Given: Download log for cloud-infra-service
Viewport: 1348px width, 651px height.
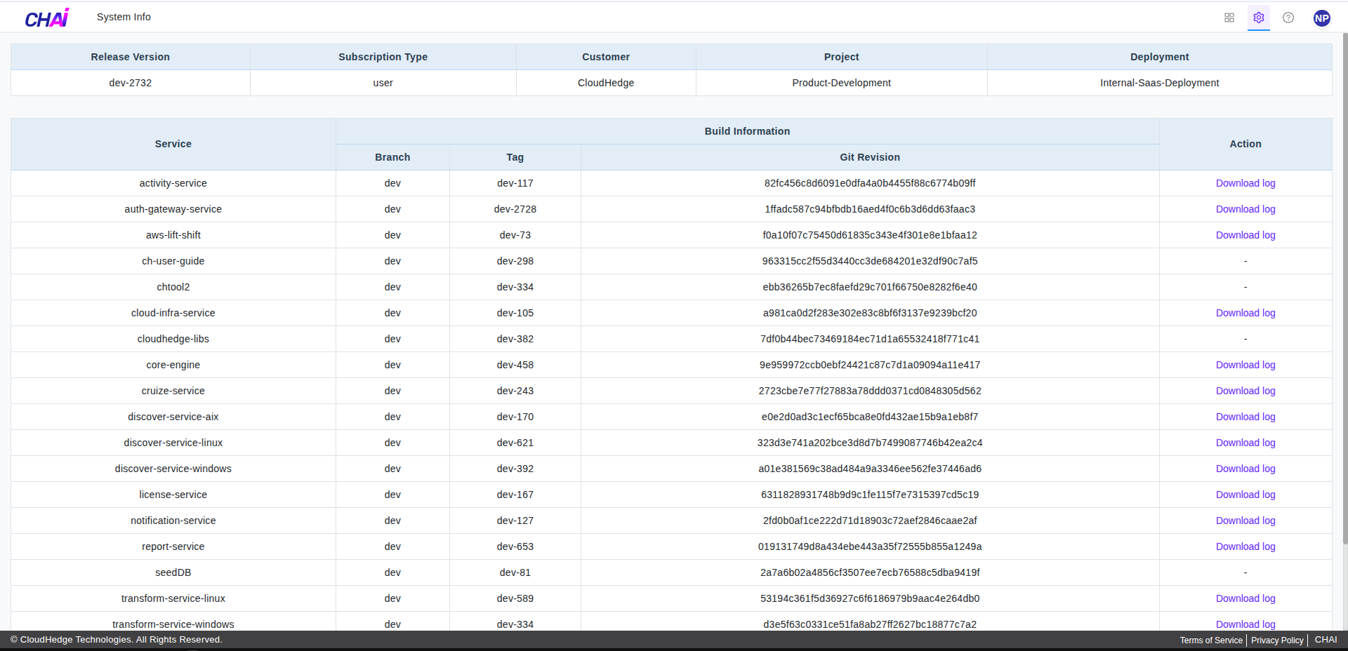Looking at the screenshot, I should pos(1245,313).
